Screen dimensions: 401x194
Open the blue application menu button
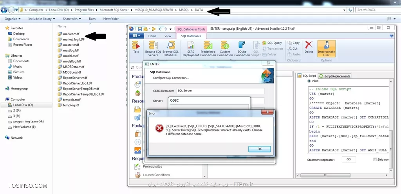point(136,36)
